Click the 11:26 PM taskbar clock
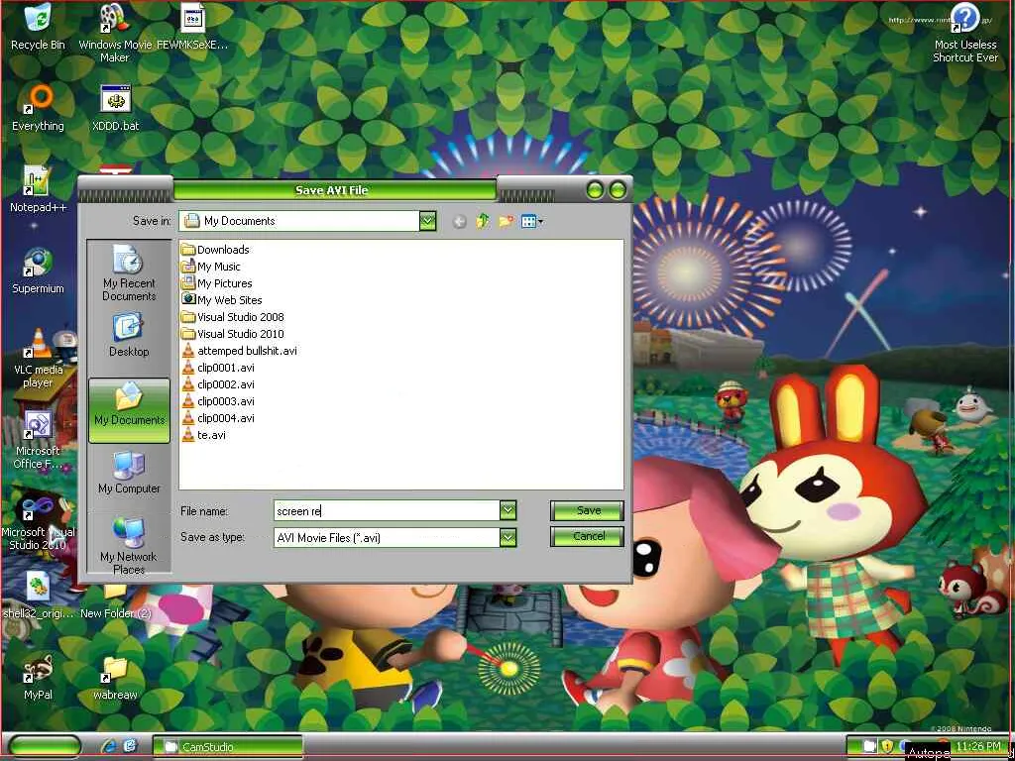This screenshot has height=761, width=1015. (977, 746)
